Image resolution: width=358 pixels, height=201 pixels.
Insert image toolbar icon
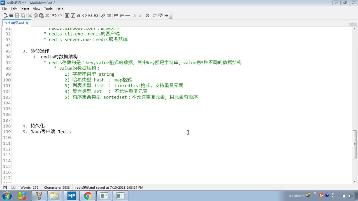(x=109, y=16)
